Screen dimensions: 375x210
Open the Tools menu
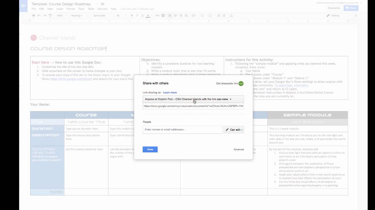pyautogui.click(x=81, y=9)
